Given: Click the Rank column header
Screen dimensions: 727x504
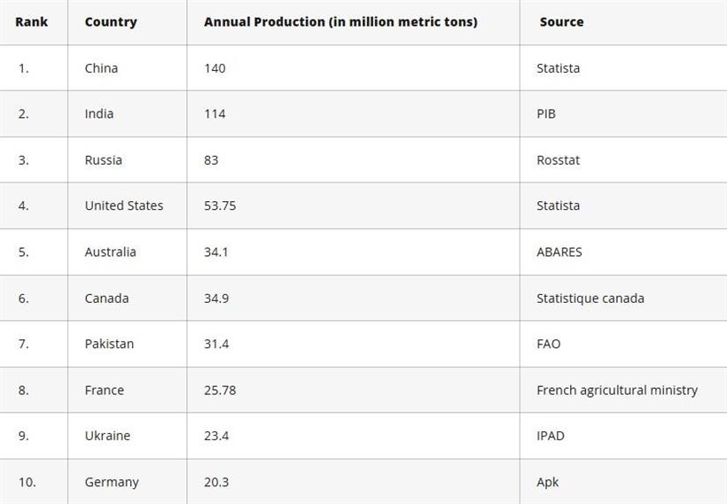Looking at the screenshot, I should coord(31,21).
